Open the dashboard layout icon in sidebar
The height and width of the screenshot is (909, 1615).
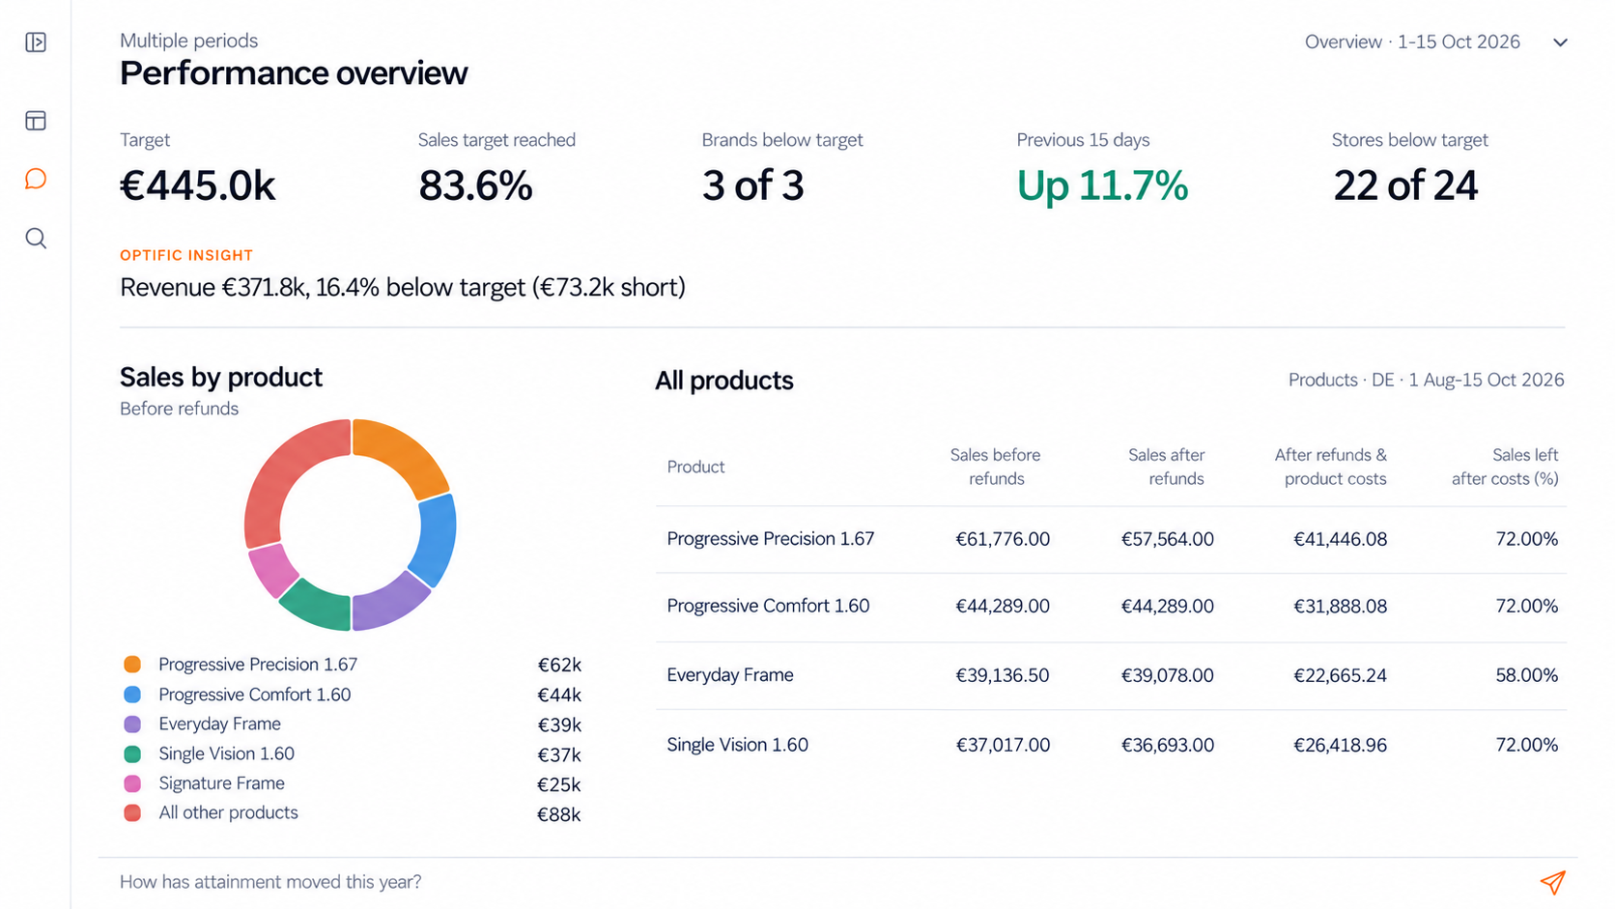(x=36, y=121)
